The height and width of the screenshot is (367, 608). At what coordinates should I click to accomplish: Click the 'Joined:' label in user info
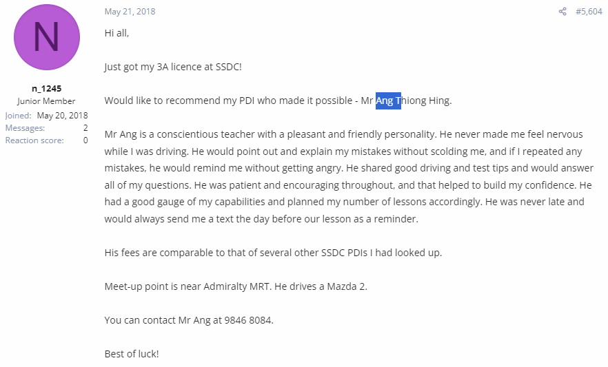pyautogui.click(x=18, y=116)
